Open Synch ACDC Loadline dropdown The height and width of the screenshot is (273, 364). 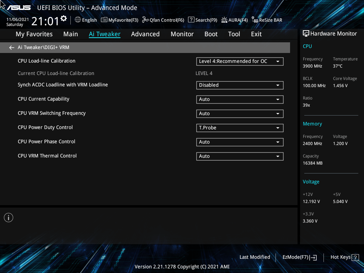click(240, 85)
